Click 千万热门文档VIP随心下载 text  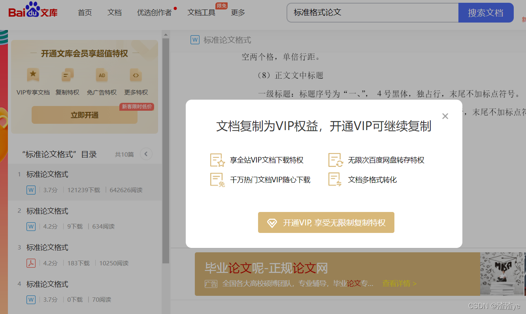pos(270,180)
